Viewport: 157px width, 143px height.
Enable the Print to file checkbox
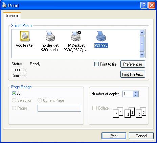(x=96, y=64)
